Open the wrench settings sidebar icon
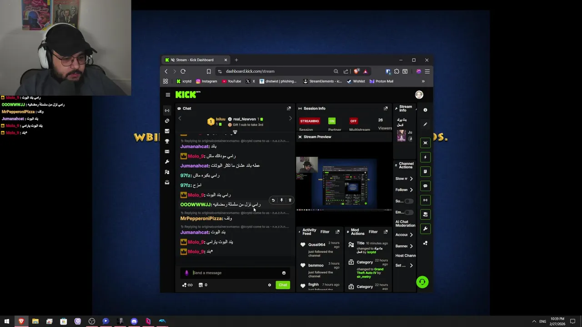Image resolution: width=582 pixels, height=327 pixels. [167, 162]
